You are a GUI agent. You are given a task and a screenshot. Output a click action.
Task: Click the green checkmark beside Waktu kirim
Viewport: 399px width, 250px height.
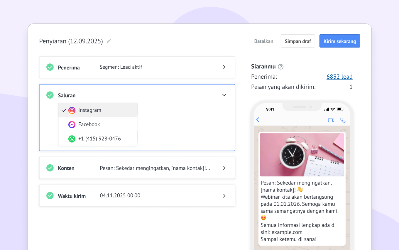point(50,195)
